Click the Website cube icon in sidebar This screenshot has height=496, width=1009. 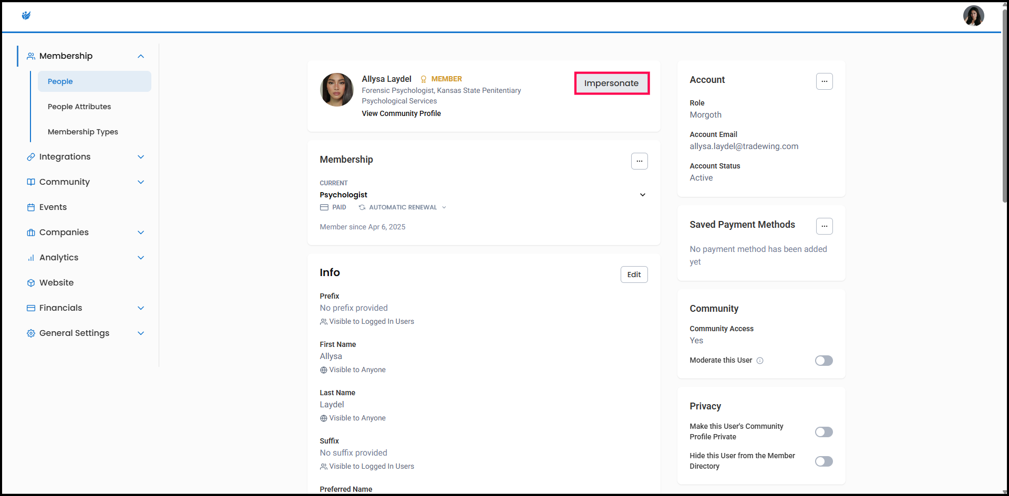31,283
